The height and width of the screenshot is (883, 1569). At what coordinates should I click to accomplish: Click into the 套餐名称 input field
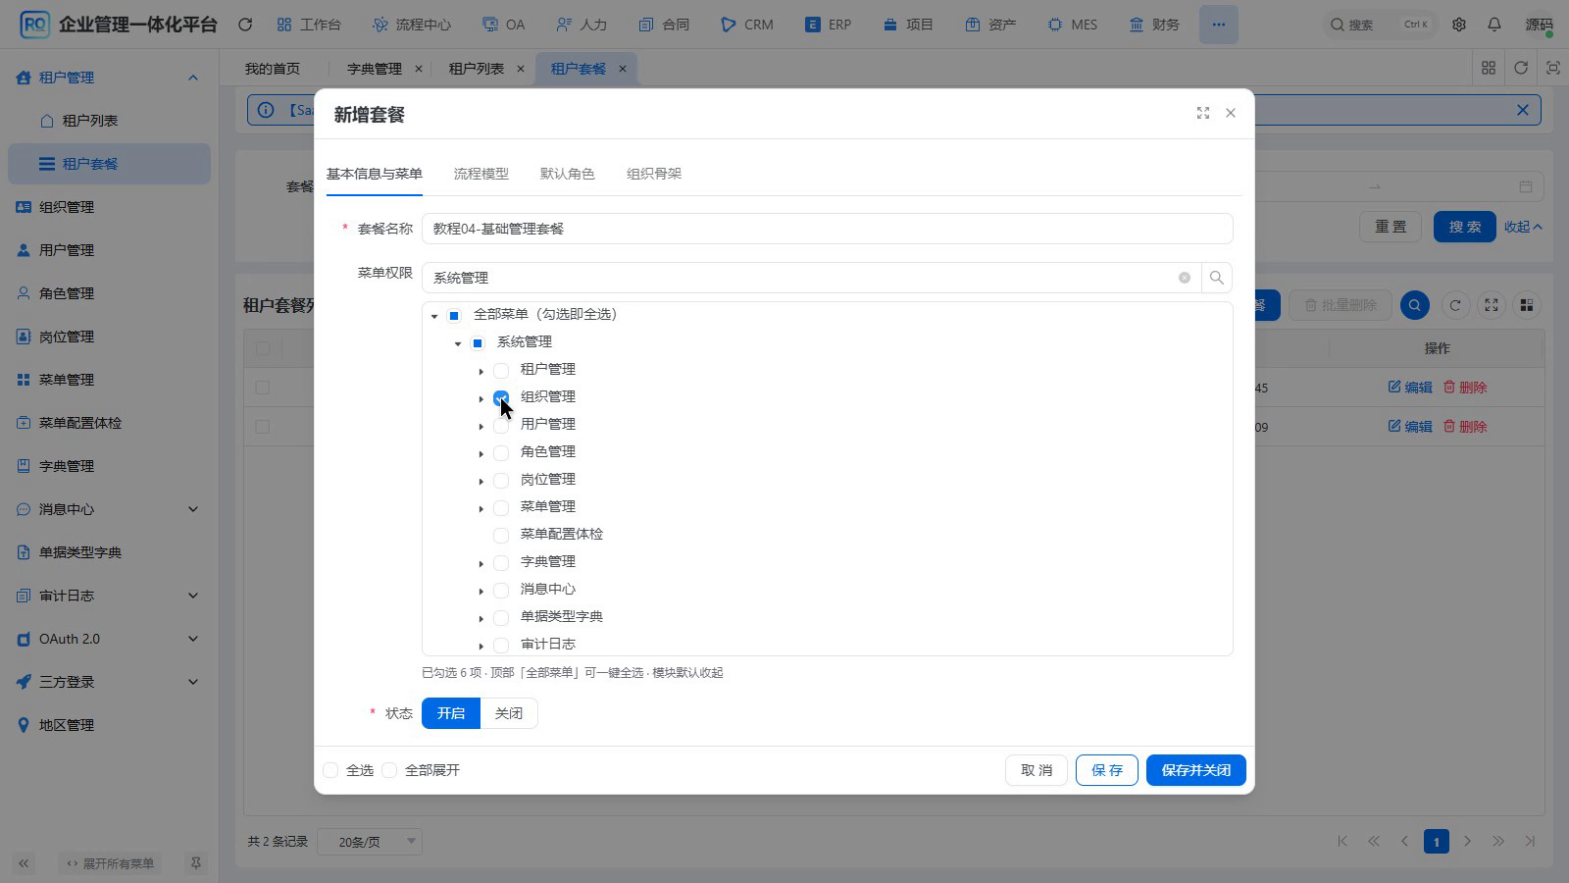[x=827, y=229]
